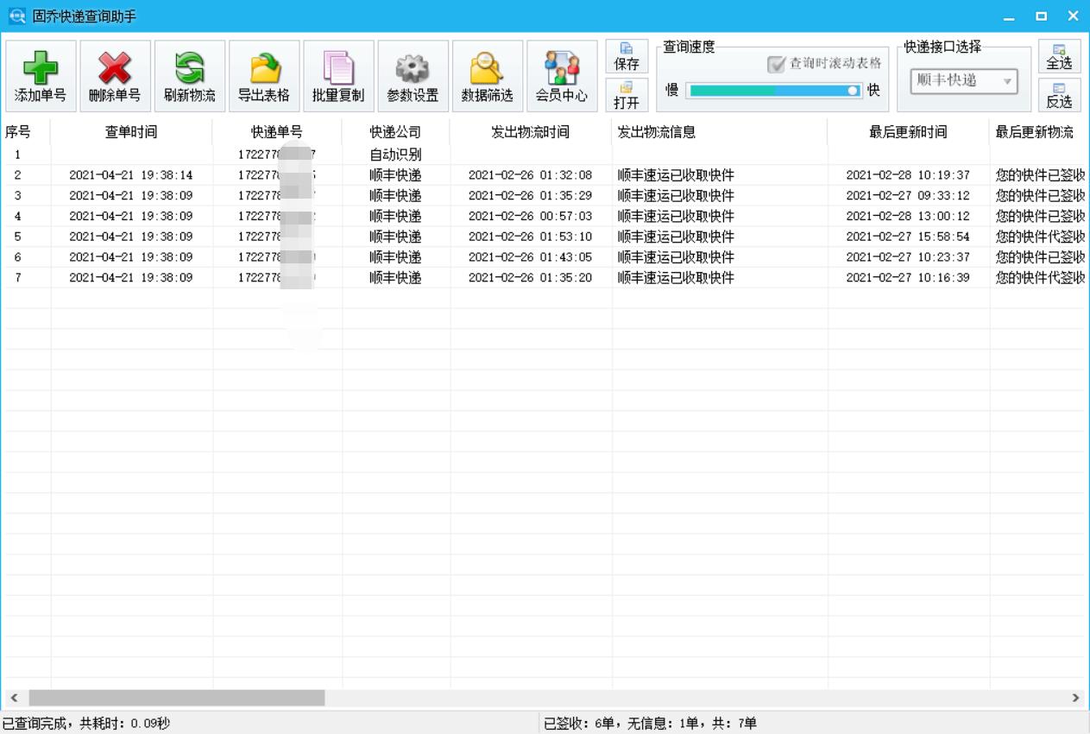1090x734 pixels.
Task: Click the 批量复制 batch copy icon
Action: 338,75
